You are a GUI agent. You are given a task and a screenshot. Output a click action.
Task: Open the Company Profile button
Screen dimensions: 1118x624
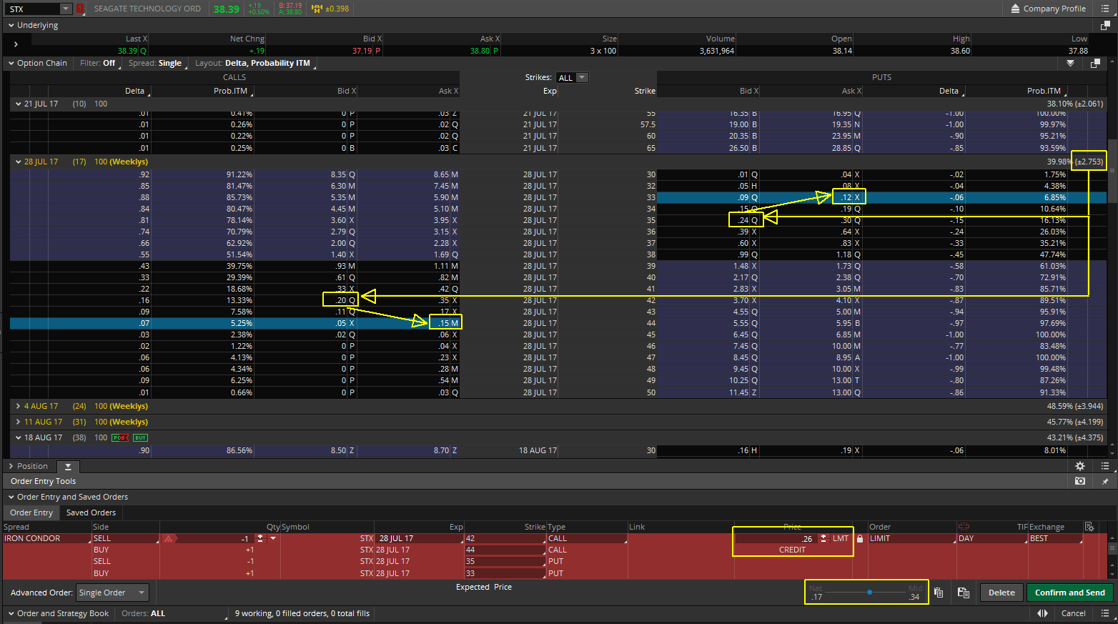tap(1049, 9)
